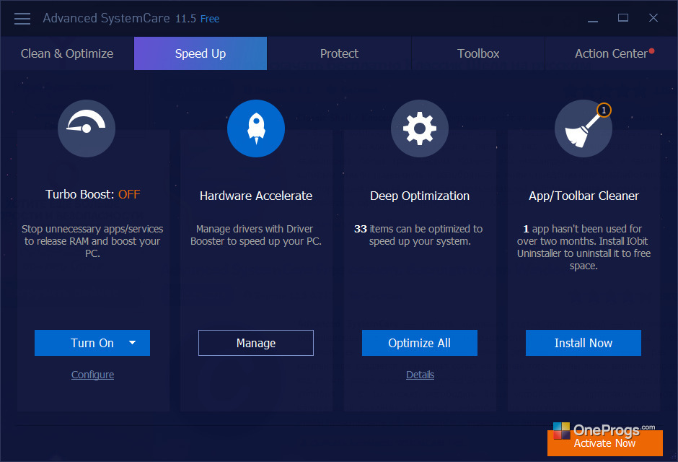This screenshot has width=678, height=462.
Task: Click the Optimize All button
Action: (420, 343)
